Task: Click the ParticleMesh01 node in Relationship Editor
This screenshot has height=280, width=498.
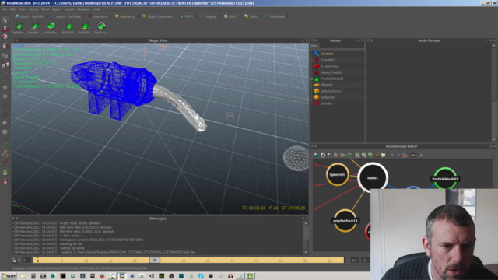Action: point(445,179)
